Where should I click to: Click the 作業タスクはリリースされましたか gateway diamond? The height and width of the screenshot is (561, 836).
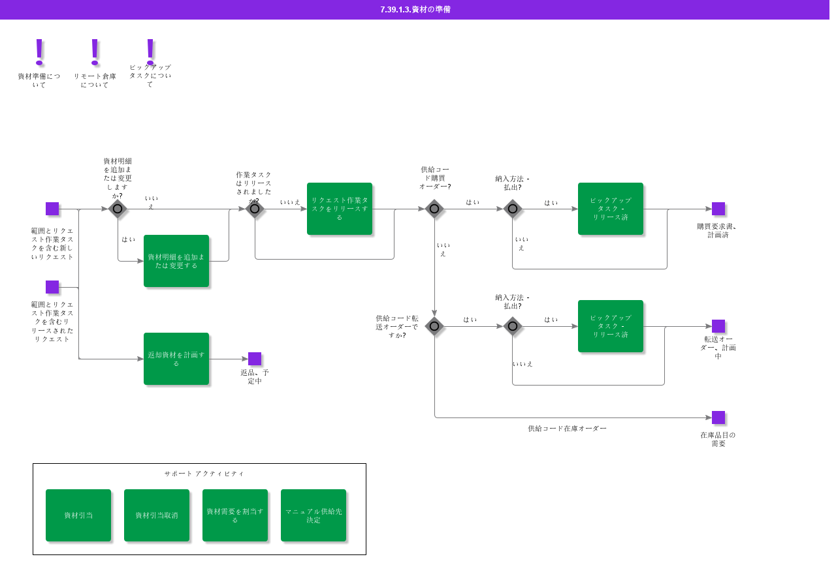pyautogui.click(x=255, y=209)
